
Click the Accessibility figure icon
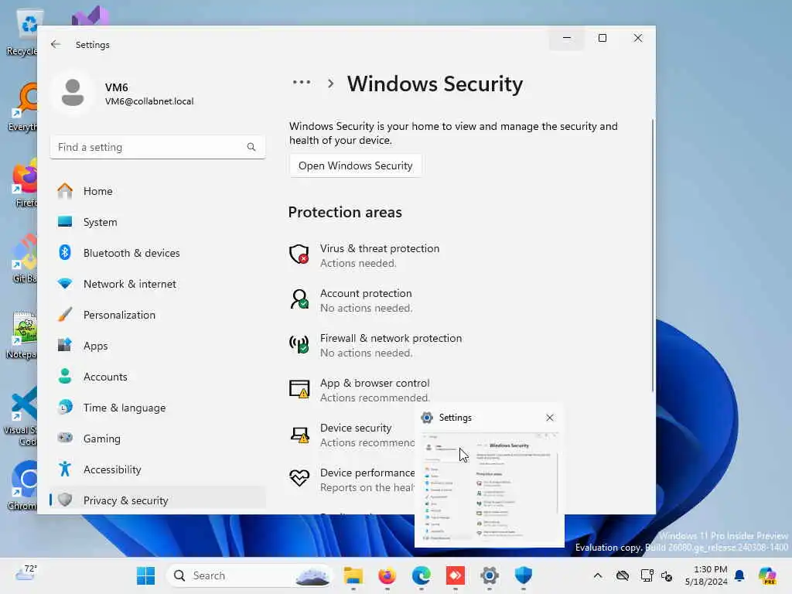click(x=65, y=469)
